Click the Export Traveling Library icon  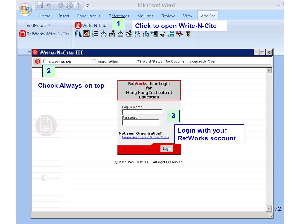click(x=154, y=34)
